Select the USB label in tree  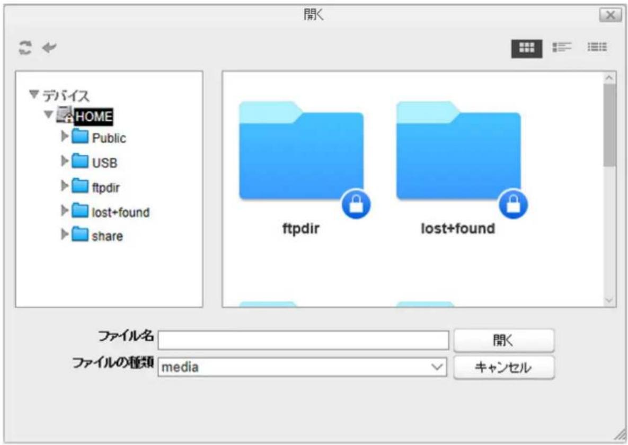click(104, 163)
